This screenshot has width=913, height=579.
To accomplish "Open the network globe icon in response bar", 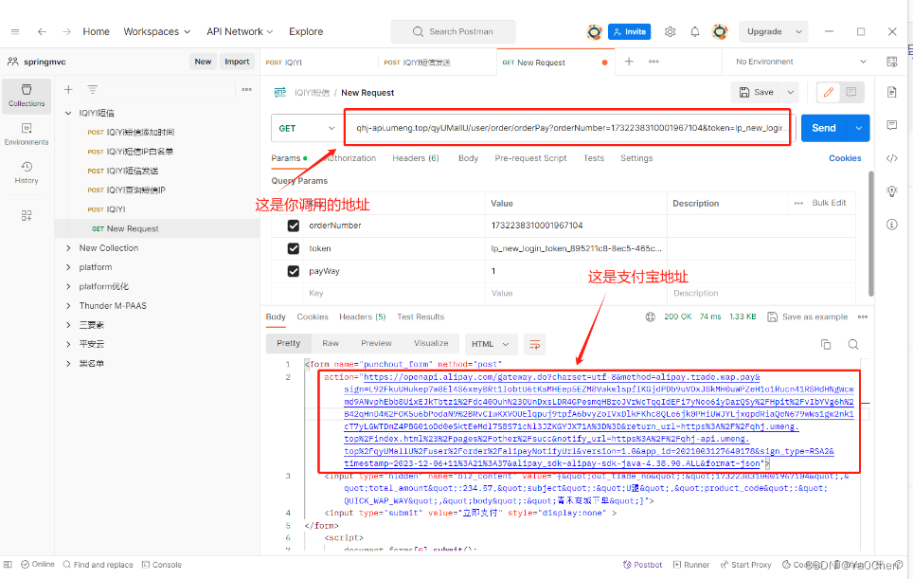I will click(x=650, y=317).
